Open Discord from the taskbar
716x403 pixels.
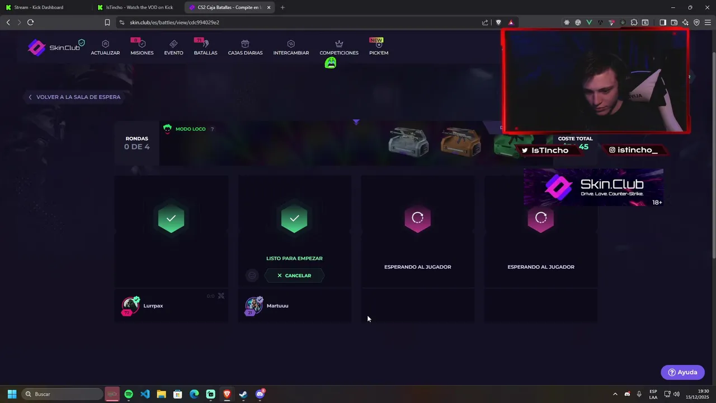pyautogui.click(x=260, y=394)
